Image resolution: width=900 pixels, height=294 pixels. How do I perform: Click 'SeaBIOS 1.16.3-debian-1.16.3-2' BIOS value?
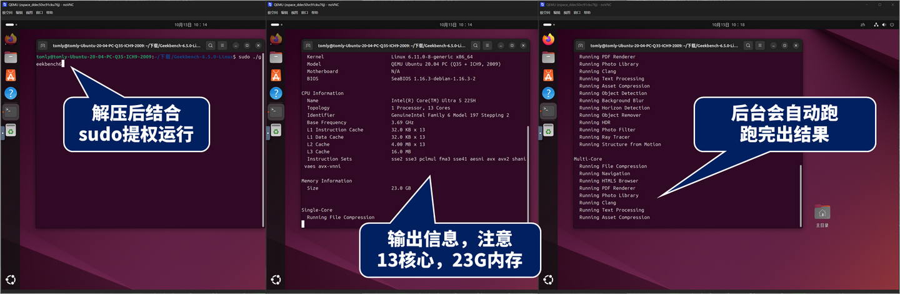click(x=434, y=79)
